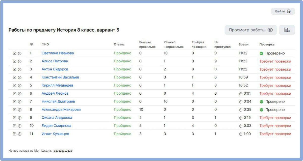Open the statistics chart icon button
Viewport: 303px width, 161px height.
(x=287, y=30)
